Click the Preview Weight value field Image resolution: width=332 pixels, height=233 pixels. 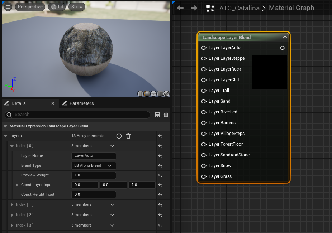point(94,175)
